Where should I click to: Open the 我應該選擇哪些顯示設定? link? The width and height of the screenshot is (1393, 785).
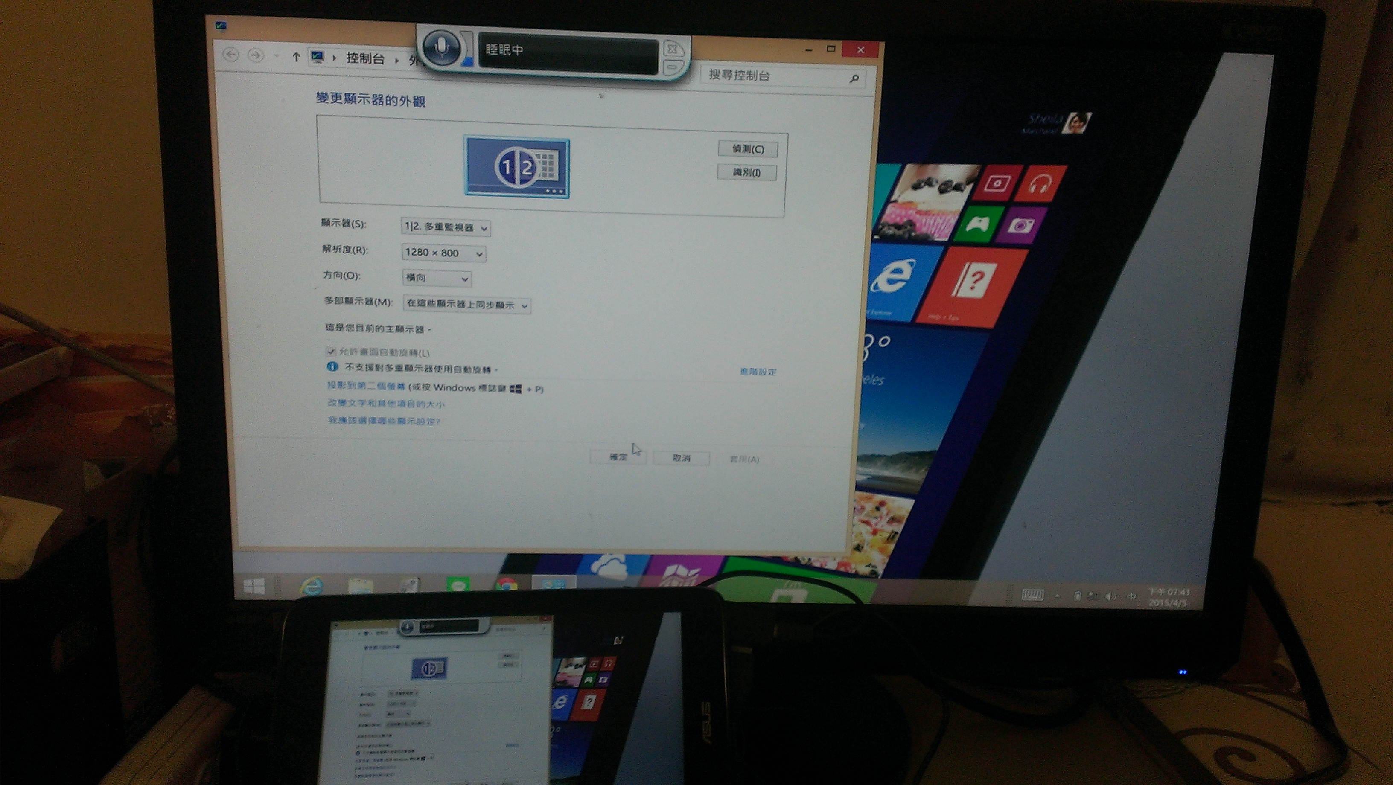point(384,421)
